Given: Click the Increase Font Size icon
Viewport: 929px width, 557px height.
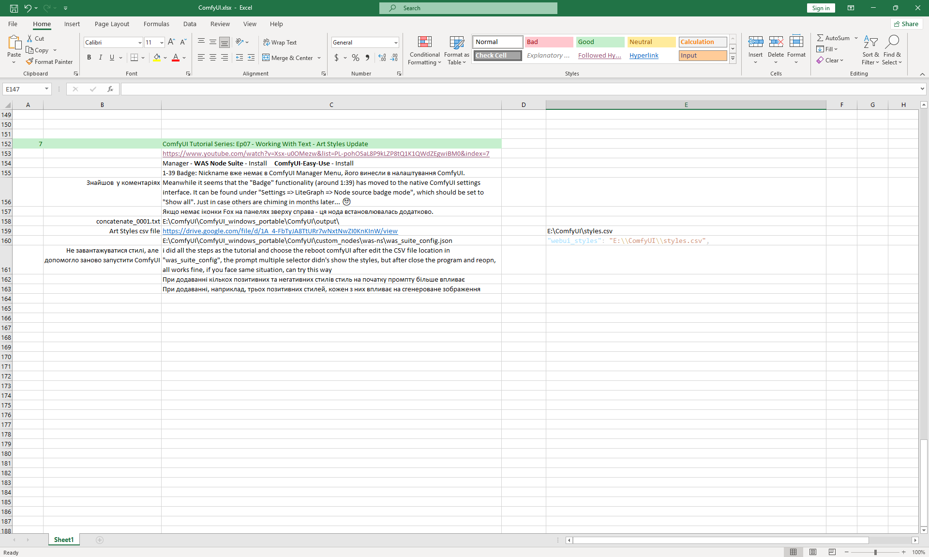Looking at the screenshot, I should (x=171, y=42).
